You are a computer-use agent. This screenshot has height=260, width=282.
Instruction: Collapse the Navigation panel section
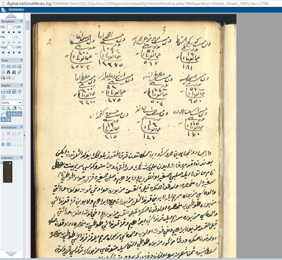click(21, 21)
